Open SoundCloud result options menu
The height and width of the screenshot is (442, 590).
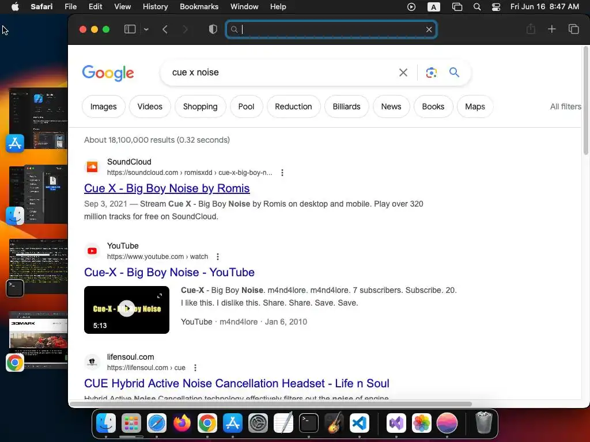pyautogui.click(x=282, y=173)
